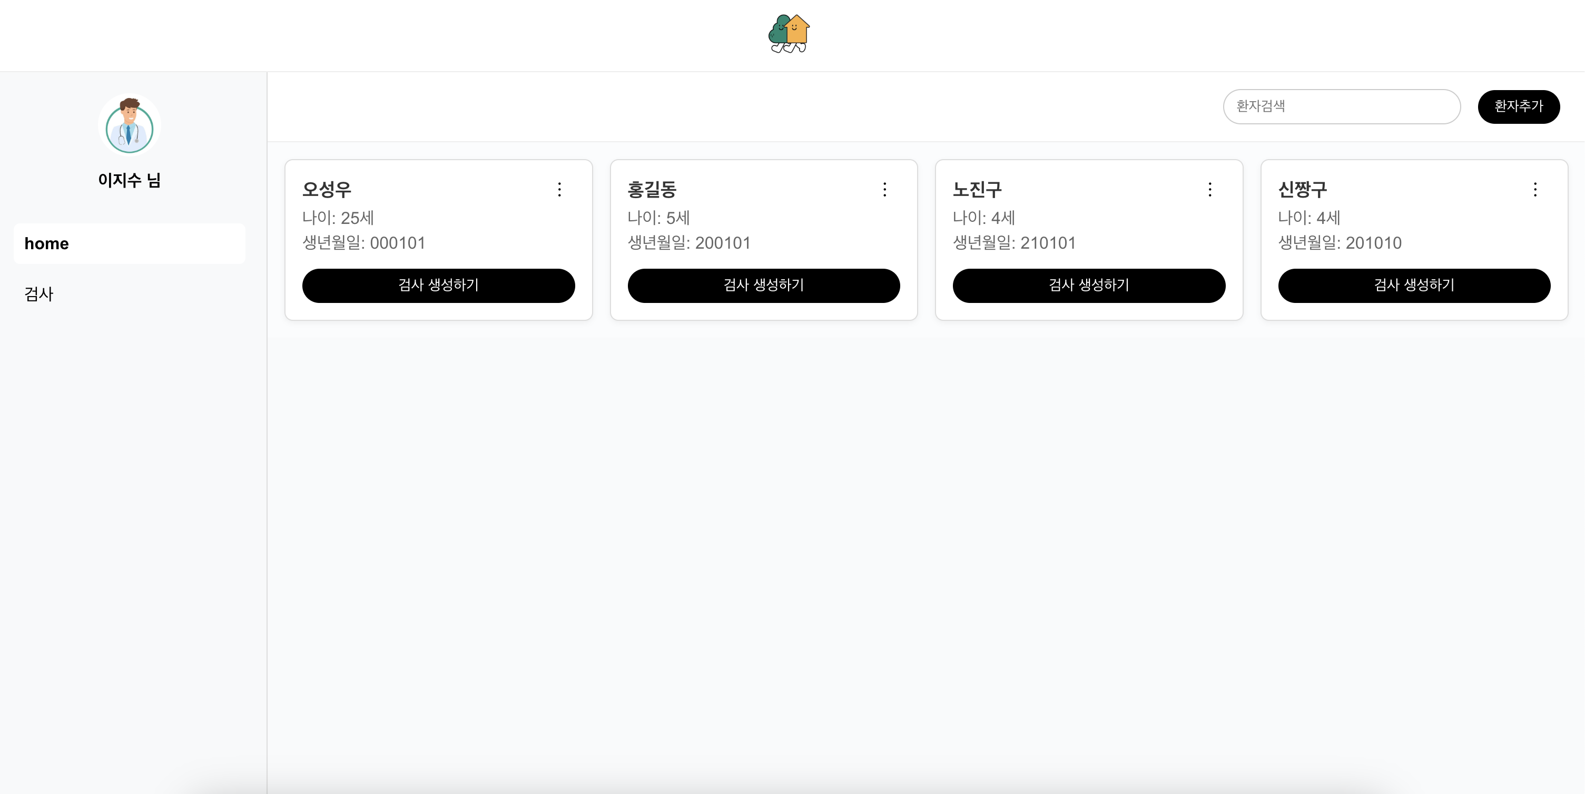1585x794 pixels.
Task: Select the home sidebar menu item
Action: tap(129, 244)
